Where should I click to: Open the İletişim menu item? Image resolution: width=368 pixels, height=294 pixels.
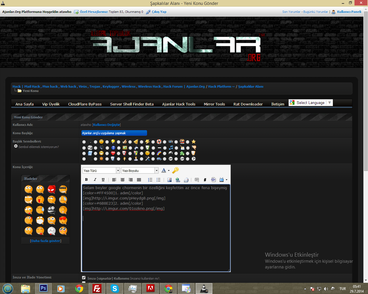278,104
